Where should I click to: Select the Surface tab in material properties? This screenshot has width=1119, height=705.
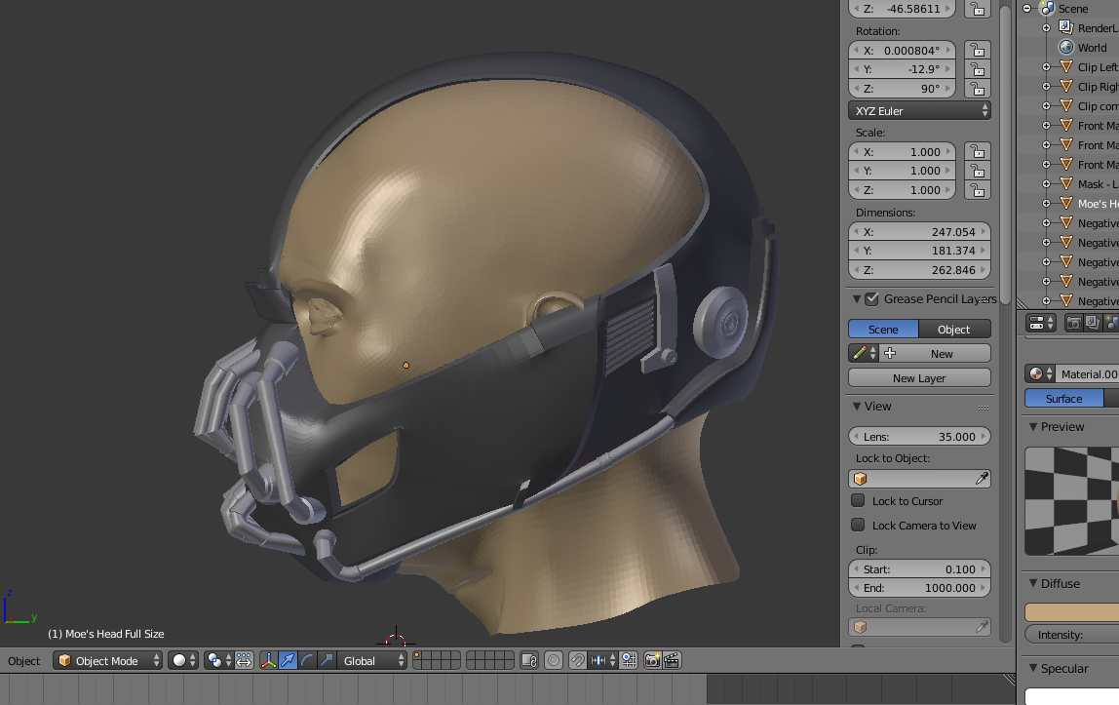pyautogui.click(x=1064, y=398)
